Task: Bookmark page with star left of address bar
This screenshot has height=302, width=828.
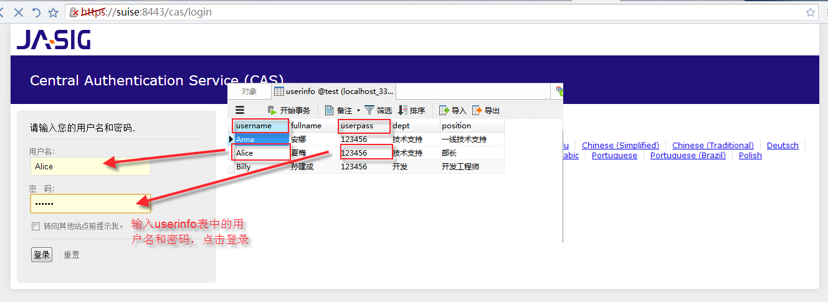Action: pyautogui.click(x=54, y=12)
